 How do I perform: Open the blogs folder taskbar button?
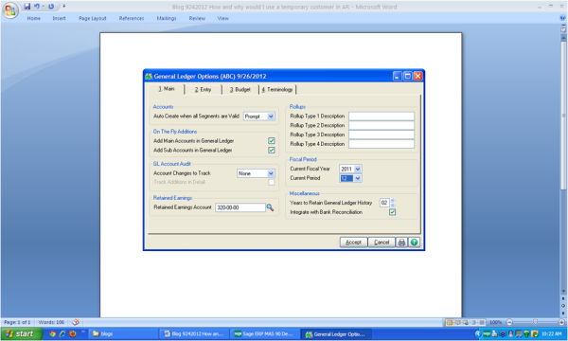click(x=123, y=334)
